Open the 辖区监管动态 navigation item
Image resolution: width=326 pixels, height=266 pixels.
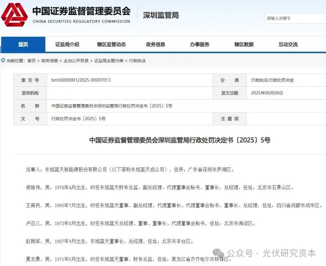click(x=111, y=44)
